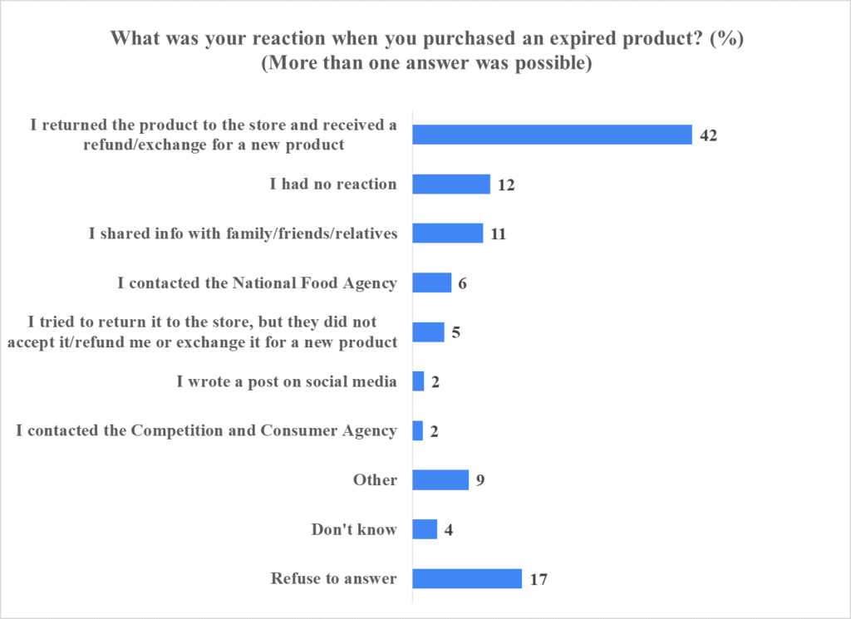Click the "I had no reaction" bar
This screenshot has width=851, height=619.
click(x=451, y=184)
